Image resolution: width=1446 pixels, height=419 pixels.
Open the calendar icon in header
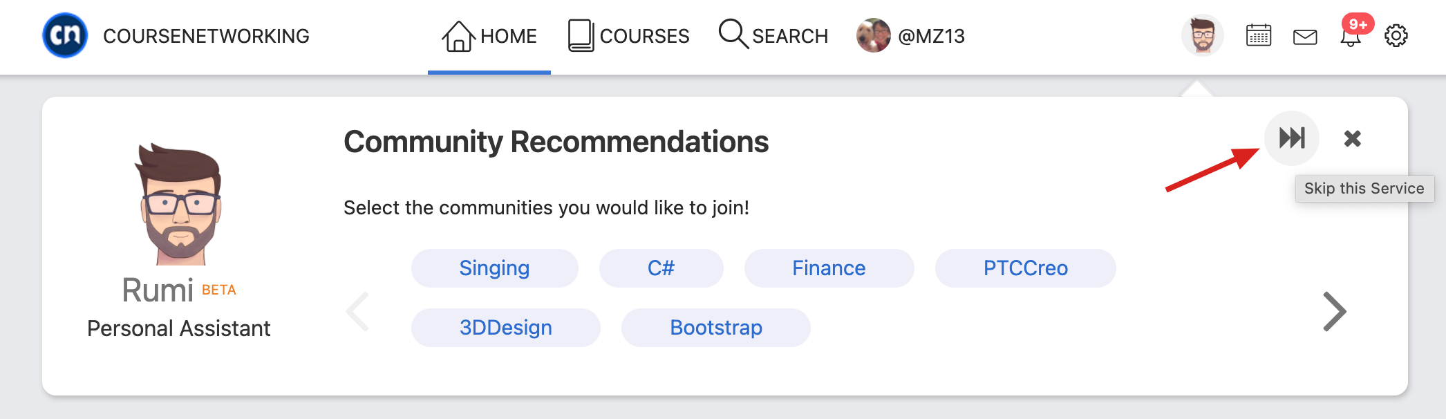coord(1259,35)
